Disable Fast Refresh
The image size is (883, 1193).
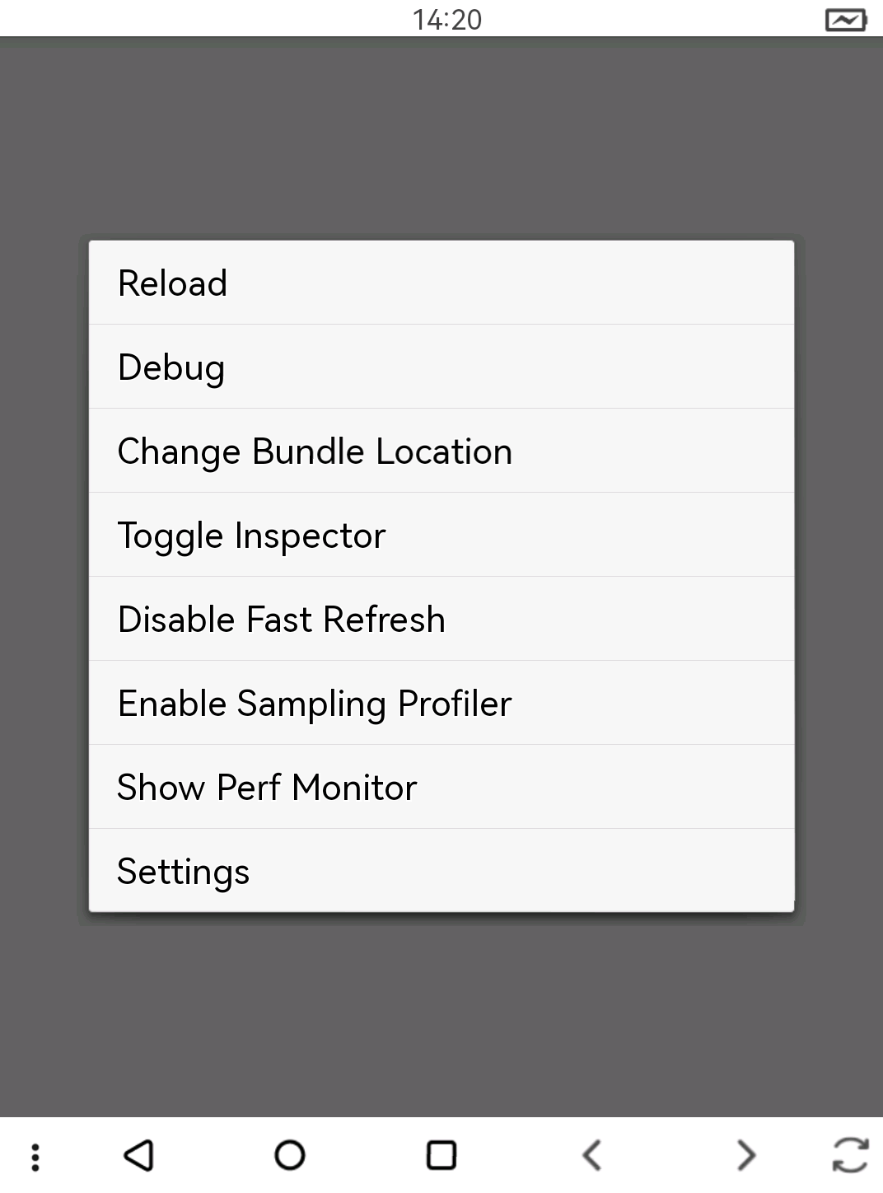coord(441,620)
